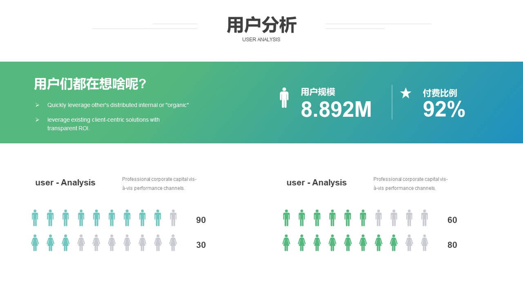Select the subtitle "USER ANALYSIS"
The image size is (523, 294).
click(x=261, y=40)
